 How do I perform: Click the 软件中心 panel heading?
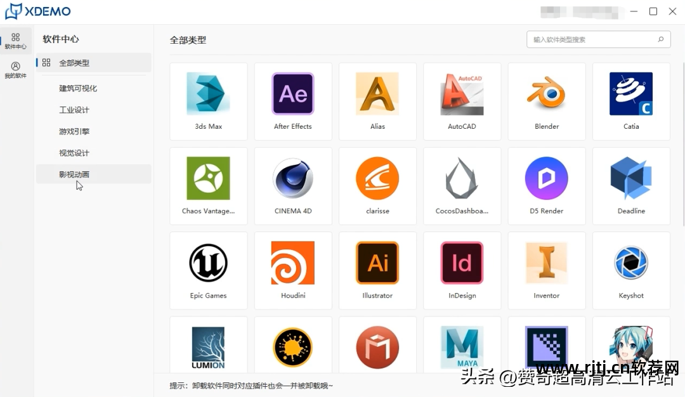pyautogui.click(x=61, y=39)
